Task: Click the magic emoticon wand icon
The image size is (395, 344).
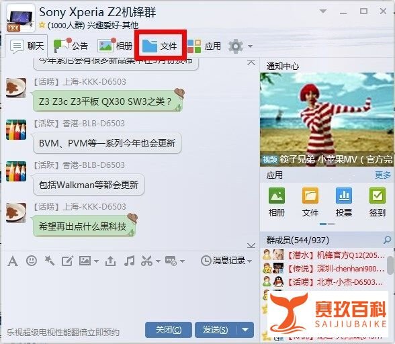Action: click(x=50, y=261)
